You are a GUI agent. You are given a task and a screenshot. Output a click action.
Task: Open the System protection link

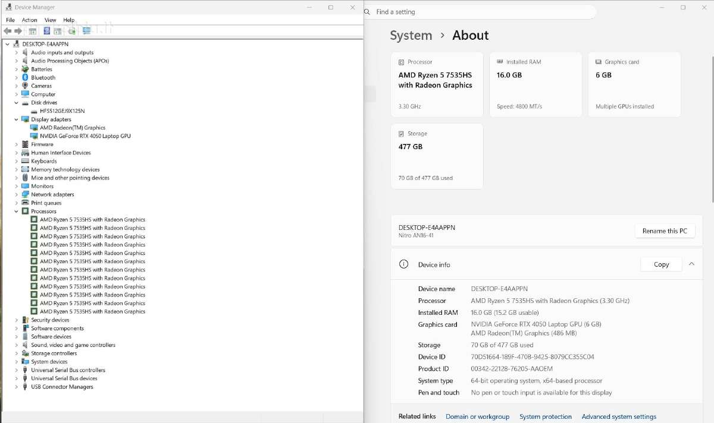pyautogui.click(x=546, y=416)
